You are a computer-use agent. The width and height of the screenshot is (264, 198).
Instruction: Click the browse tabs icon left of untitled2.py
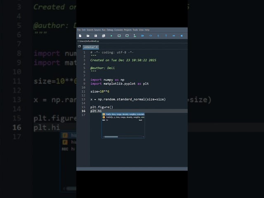pyautogui.click(x=79, y=46)
